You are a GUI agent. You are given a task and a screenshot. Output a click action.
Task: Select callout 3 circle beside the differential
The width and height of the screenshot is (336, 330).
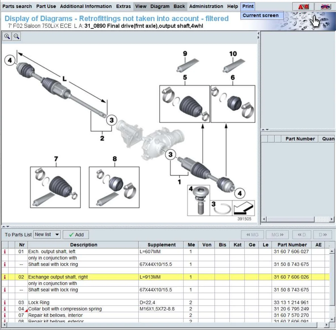coord(170,154)
